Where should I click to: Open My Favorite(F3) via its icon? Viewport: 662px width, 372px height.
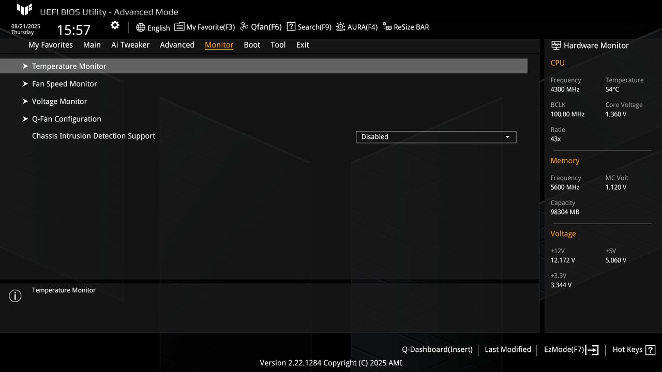(x=178, y=26)
